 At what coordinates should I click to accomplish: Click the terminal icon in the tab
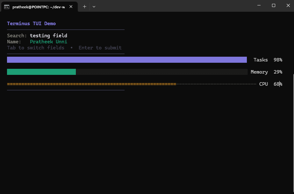pos(7,7)
